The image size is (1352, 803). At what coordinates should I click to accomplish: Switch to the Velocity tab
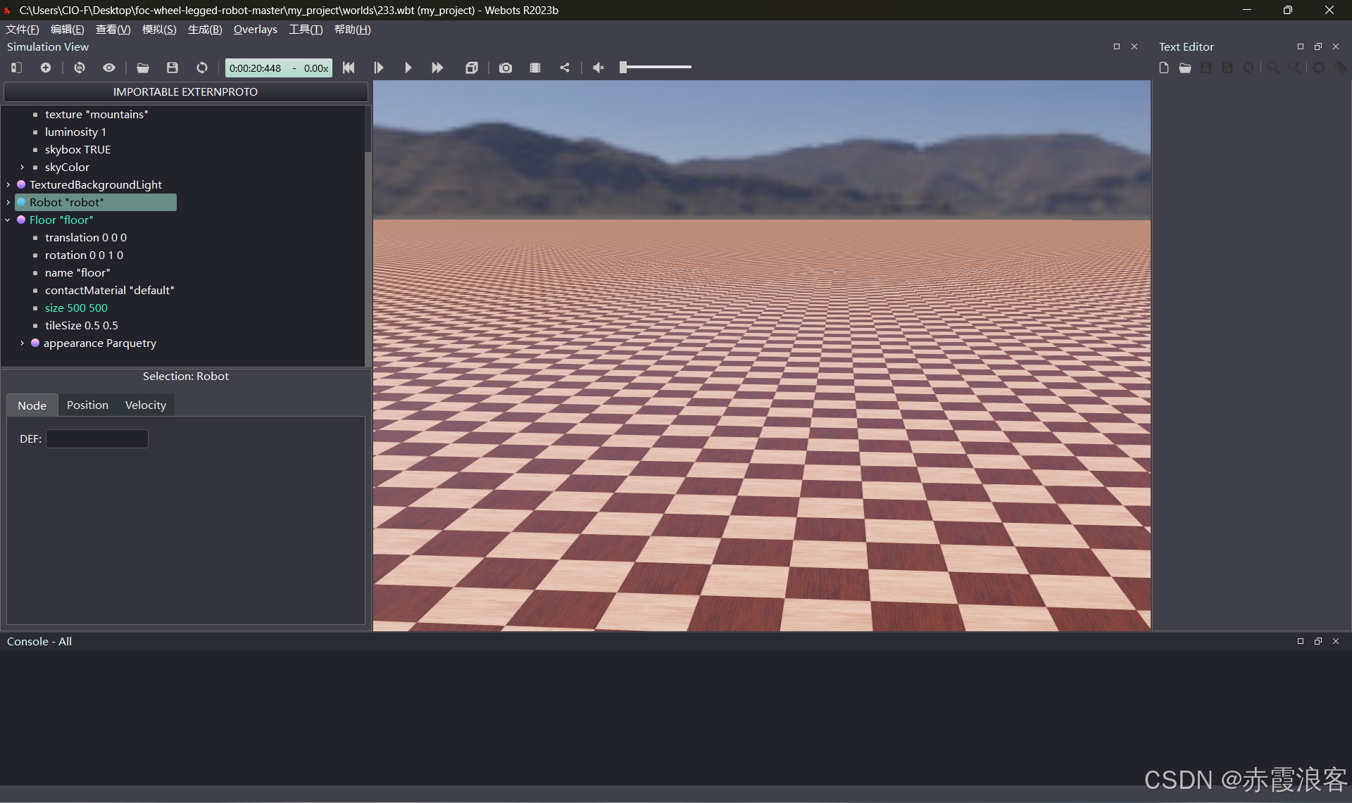pyautogui.click(x=145, y=405)
